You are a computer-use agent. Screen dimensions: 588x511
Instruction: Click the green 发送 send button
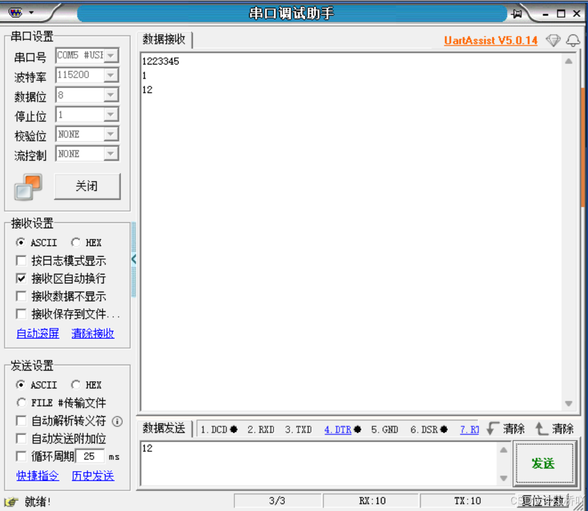543,464
